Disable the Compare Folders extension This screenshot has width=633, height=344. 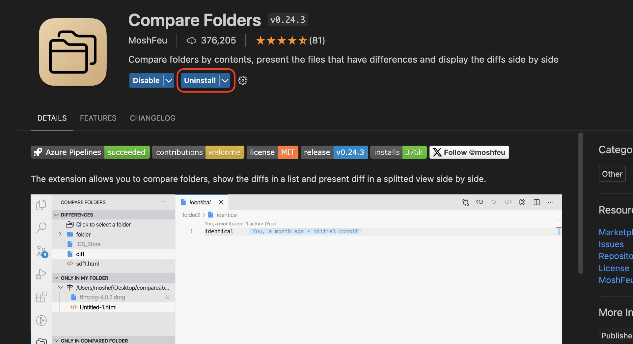pos(146,80)
